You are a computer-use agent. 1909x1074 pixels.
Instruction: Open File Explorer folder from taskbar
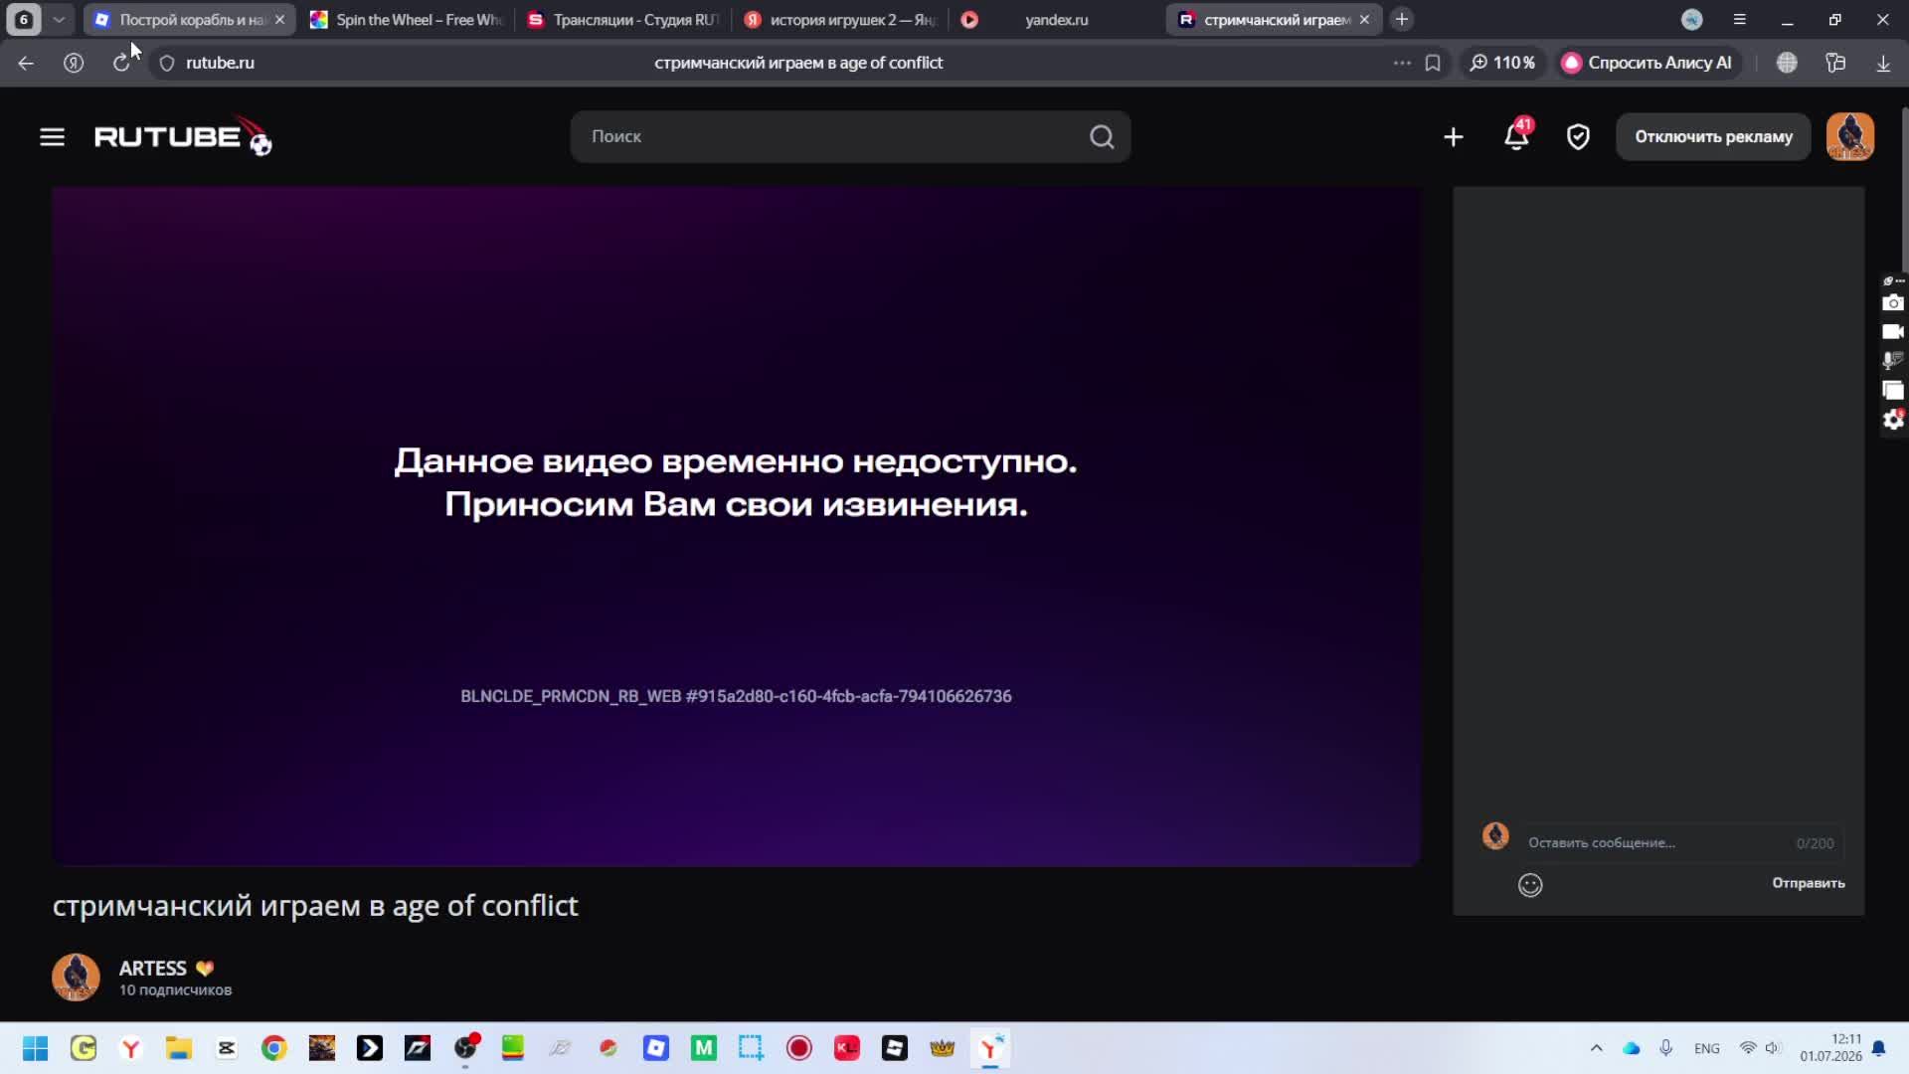(179, 1048)
